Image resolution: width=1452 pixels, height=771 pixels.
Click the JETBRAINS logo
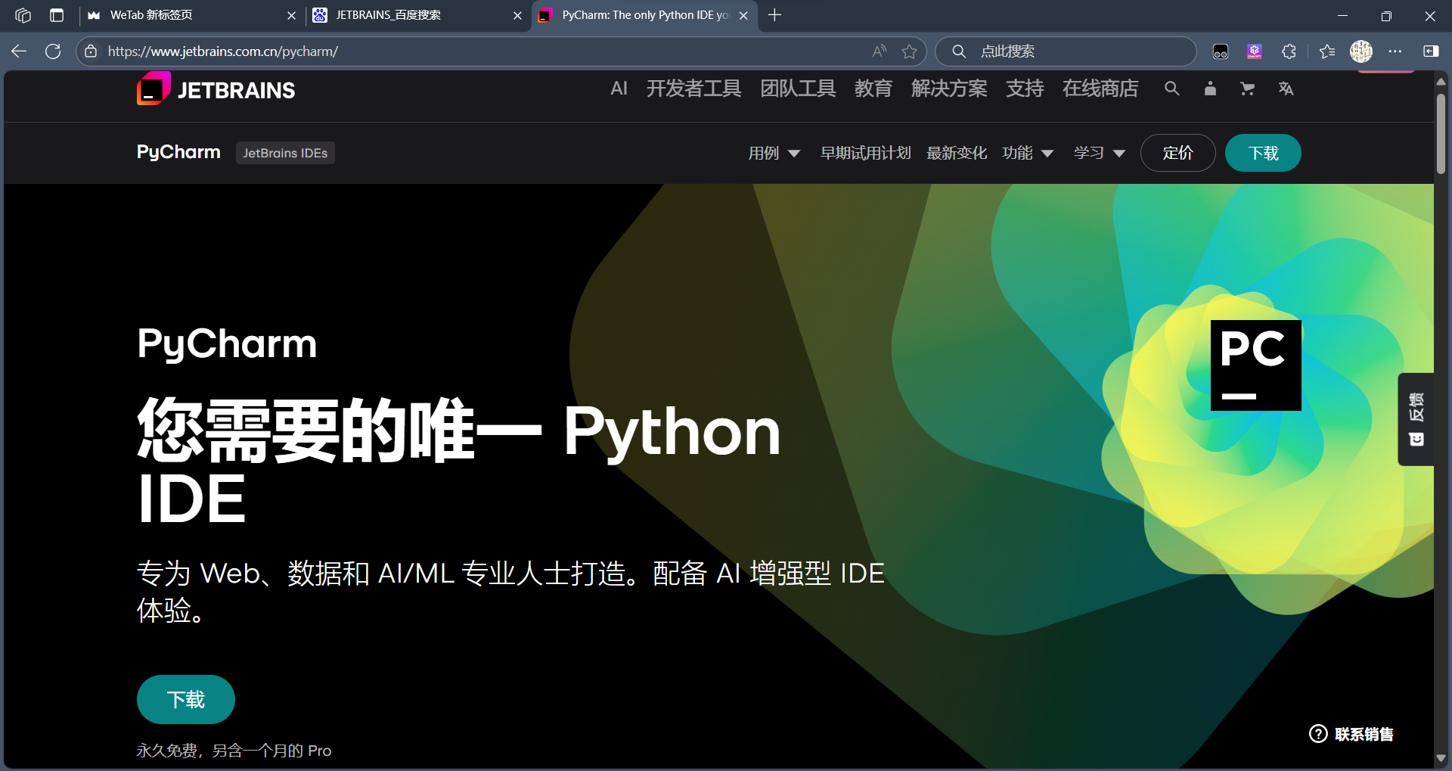tap(215, 89)
